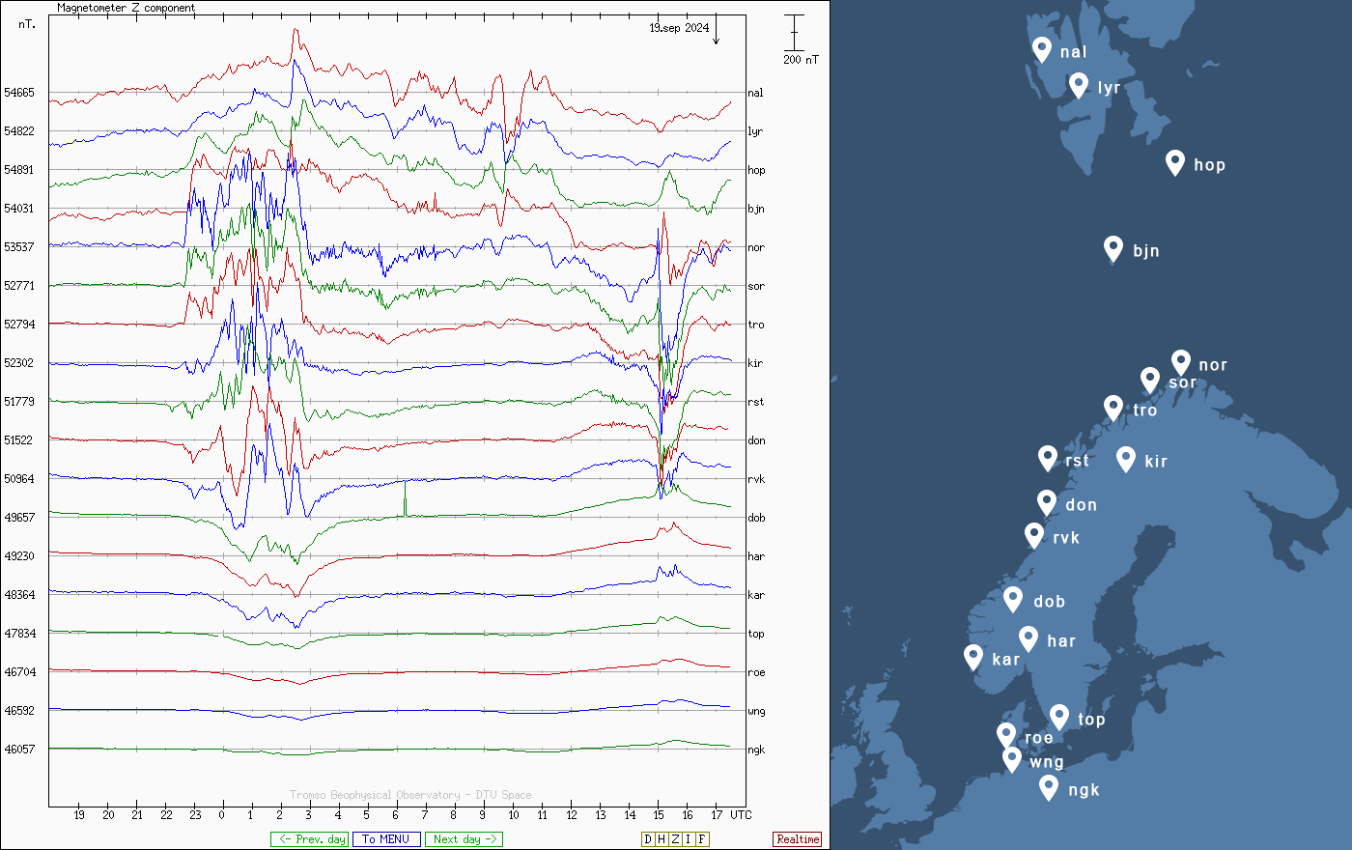Screen dimensions: 1352x850
Task: Switch to the H component
Action: pyautogui.click(x=662, y=839)
